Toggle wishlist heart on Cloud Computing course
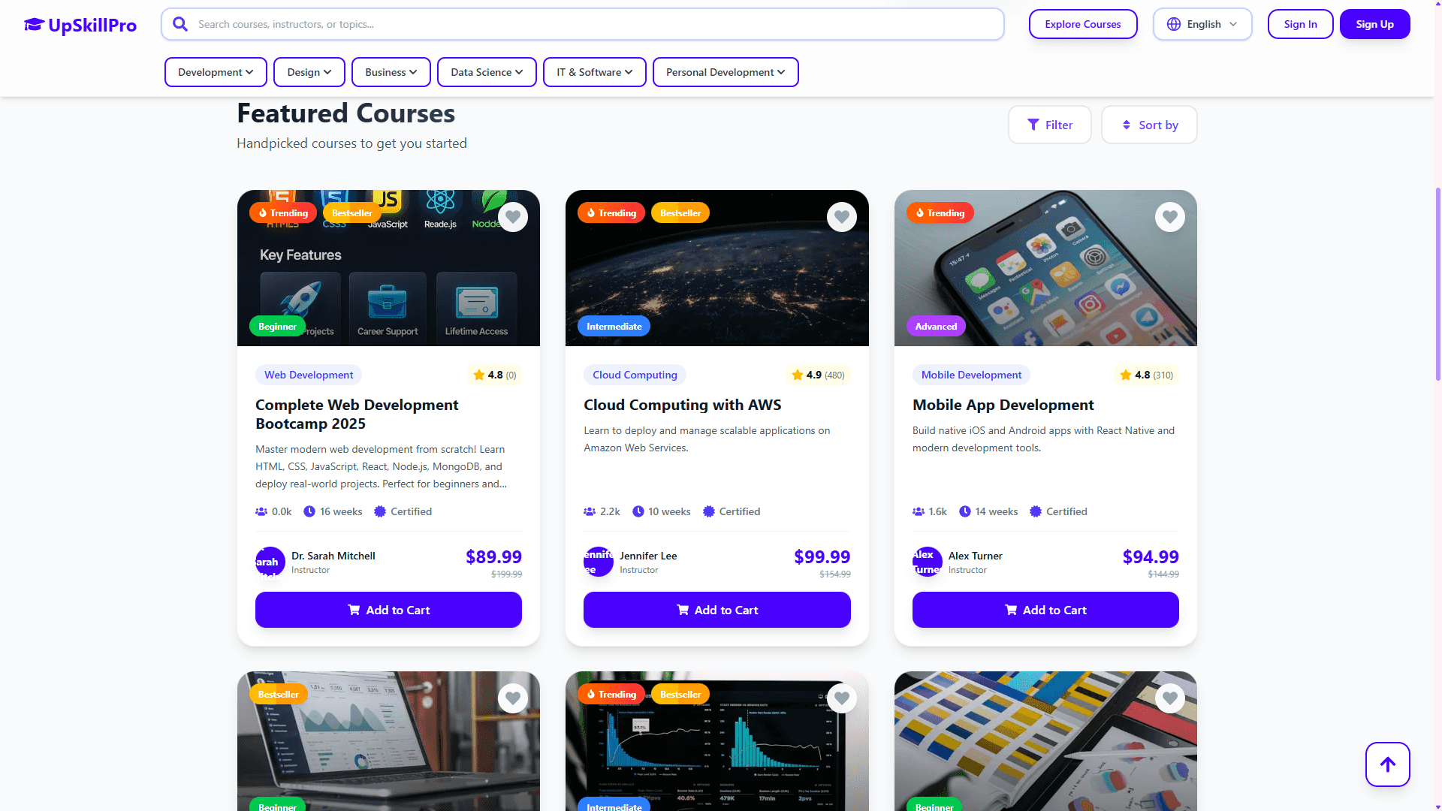The height and width of the screenshot is (811, 1442). pyautogui.click(x=842, y=217)
